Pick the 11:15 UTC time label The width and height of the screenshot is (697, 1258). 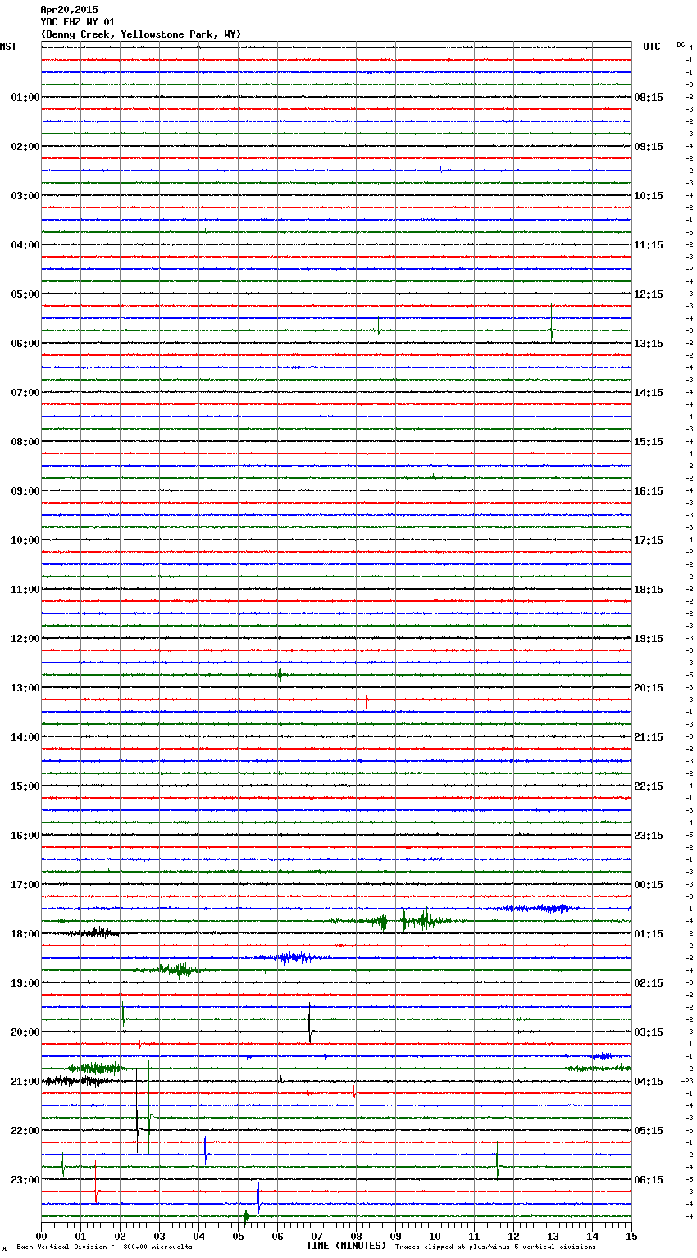coord(649,245)
